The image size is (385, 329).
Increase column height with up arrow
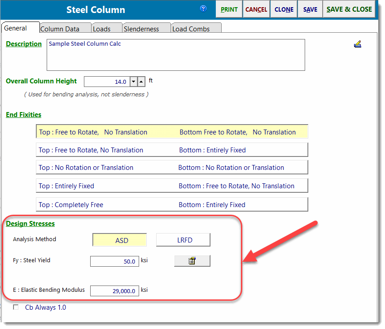[141, 82]
